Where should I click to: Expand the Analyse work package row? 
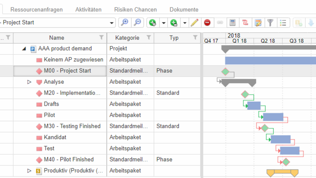[30, 82]
